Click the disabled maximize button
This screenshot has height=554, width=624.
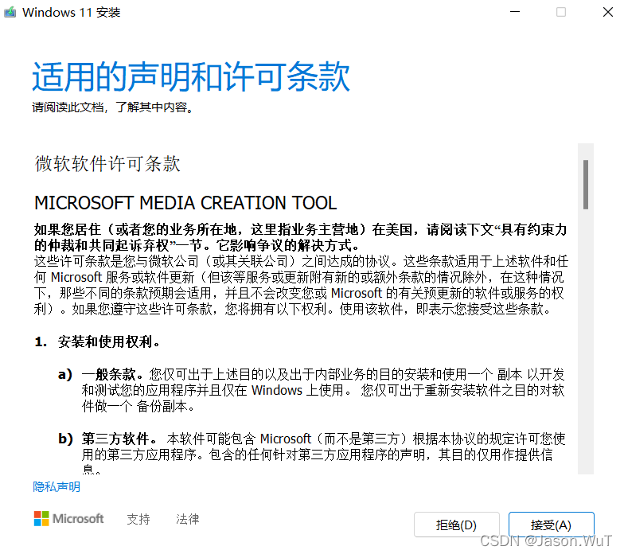point(561,12)
